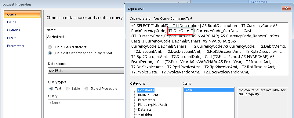Select the Datasets category
Screen dimensions: 294x118
click(x=145, y=110)
